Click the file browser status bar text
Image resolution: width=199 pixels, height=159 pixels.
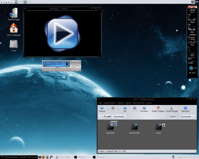pos(112,151)
